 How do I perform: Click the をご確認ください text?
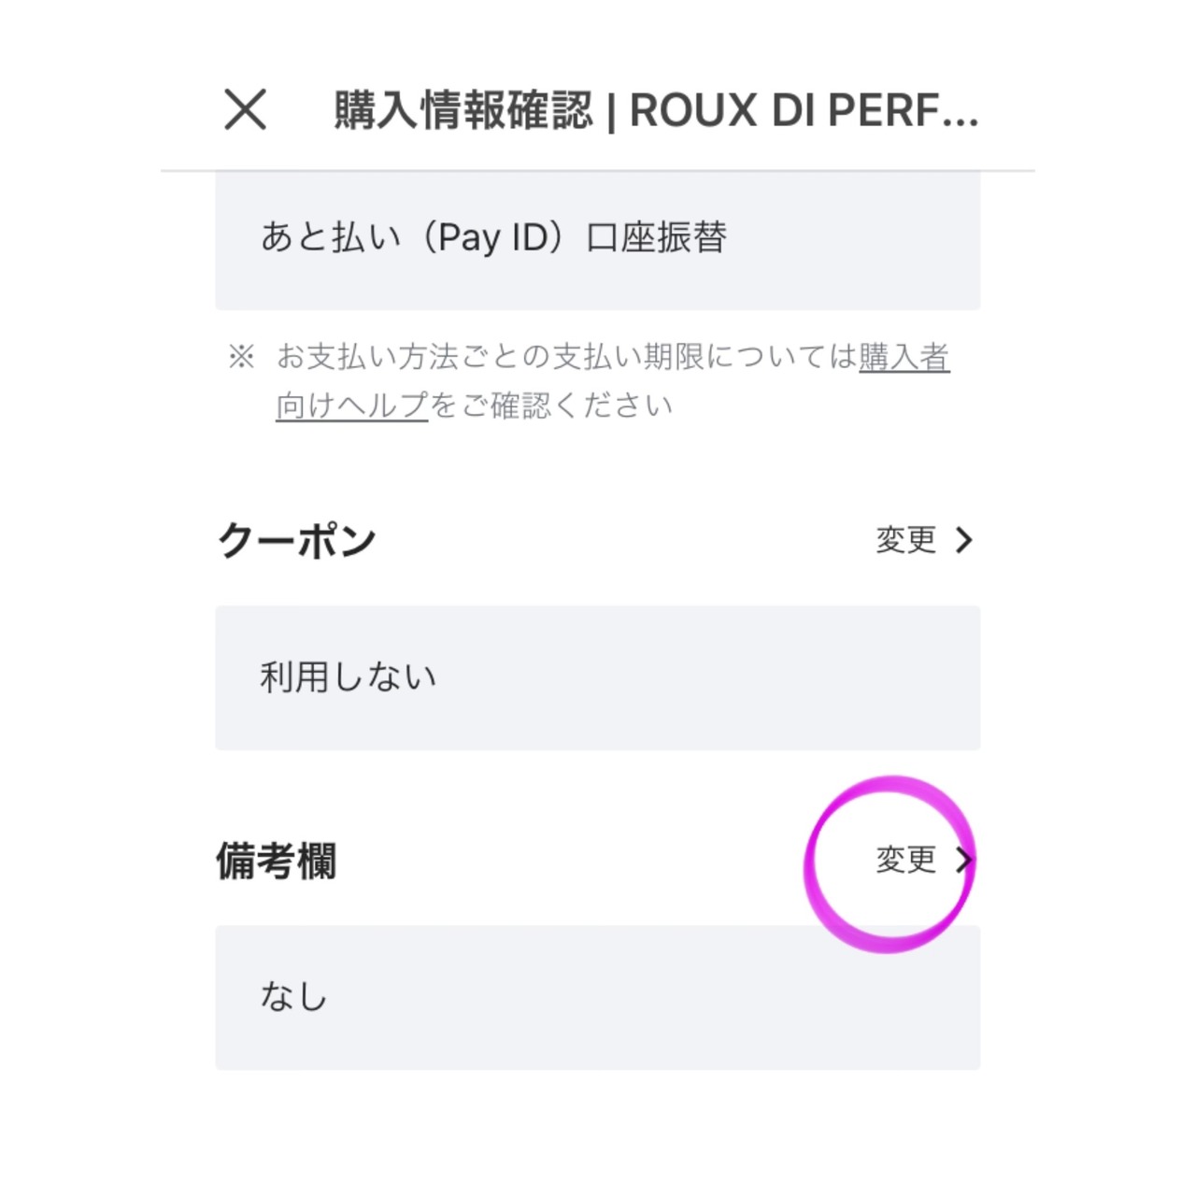551,406
